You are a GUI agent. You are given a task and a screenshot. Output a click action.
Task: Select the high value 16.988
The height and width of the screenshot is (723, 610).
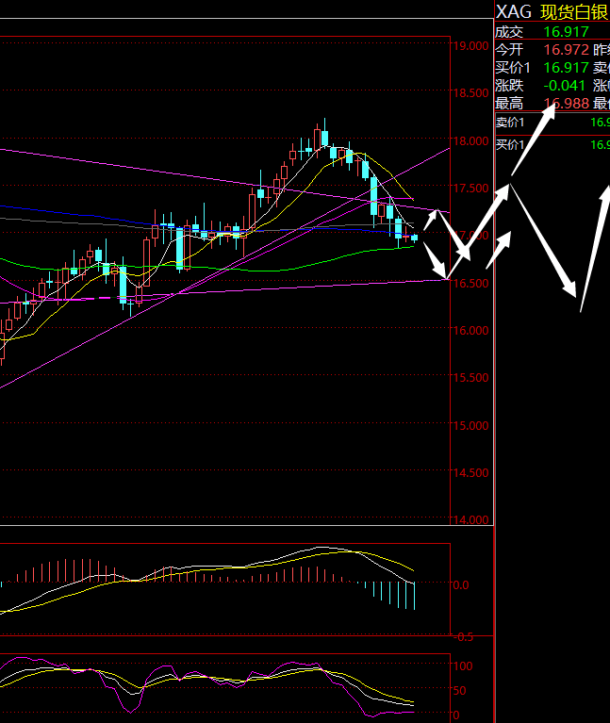(x=567, y=104)
